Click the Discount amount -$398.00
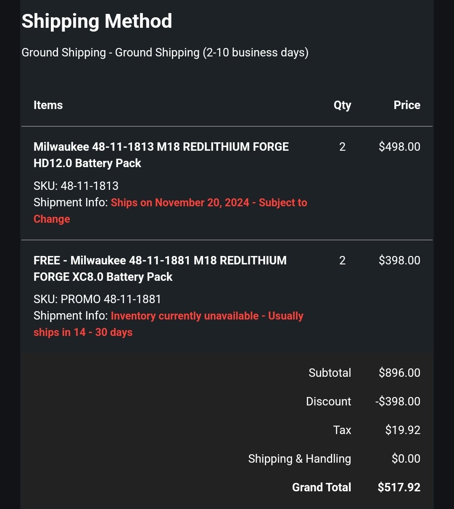 click(x=398, y=401)
